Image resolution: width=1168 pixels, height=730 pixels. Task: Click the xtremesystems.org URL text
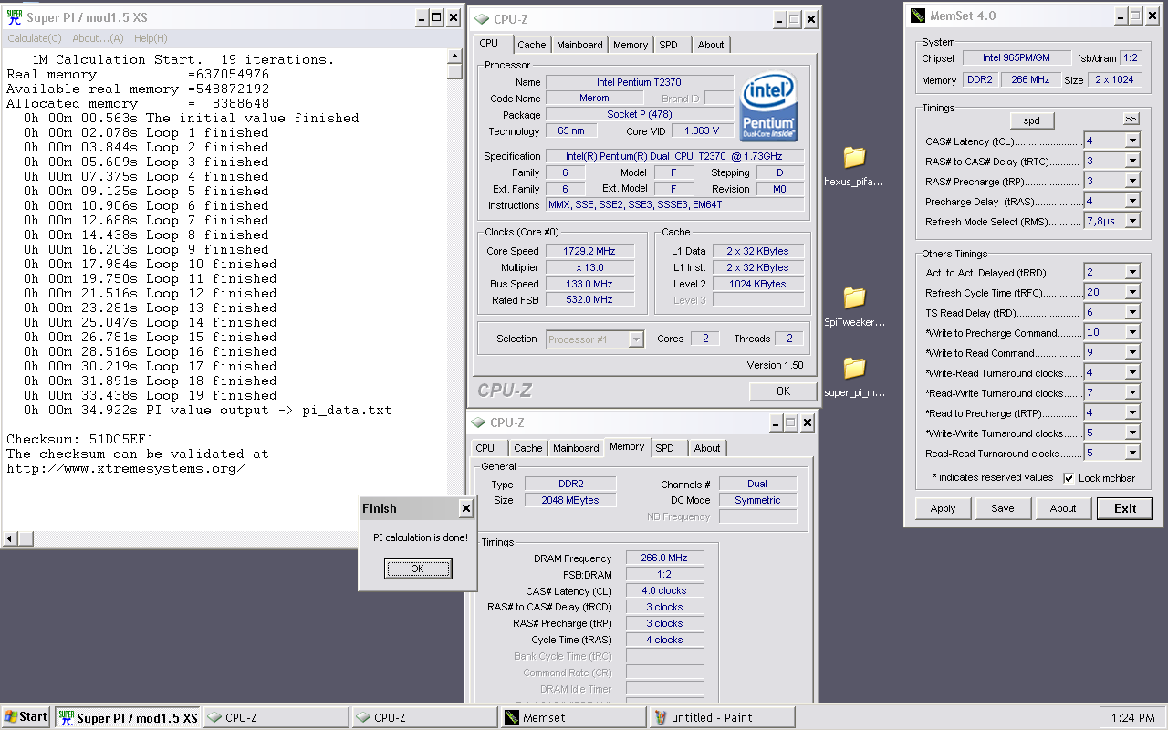(x=126, y=468)
